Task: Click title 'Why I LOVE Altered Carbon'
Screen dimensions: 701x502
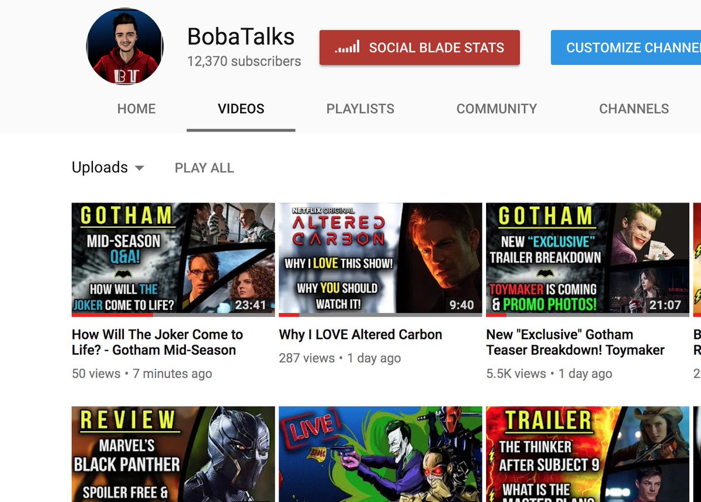Action: [360, 335]
